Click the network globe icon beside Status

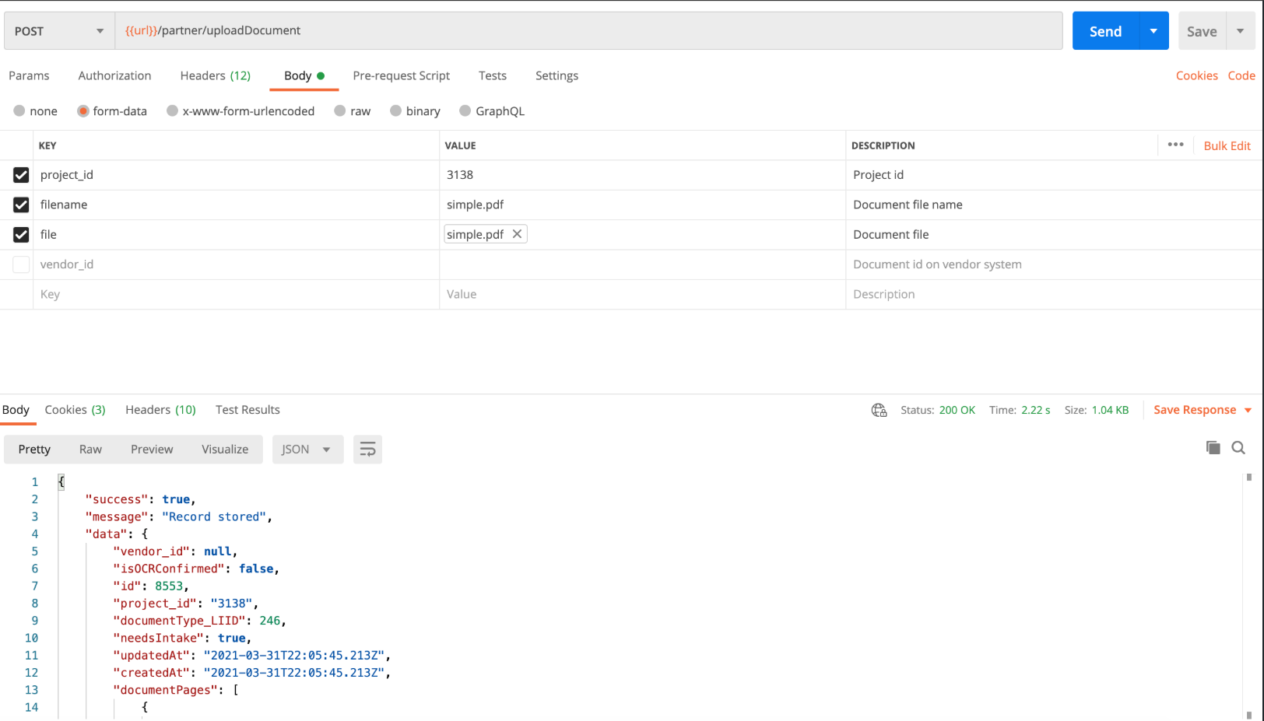879,410
